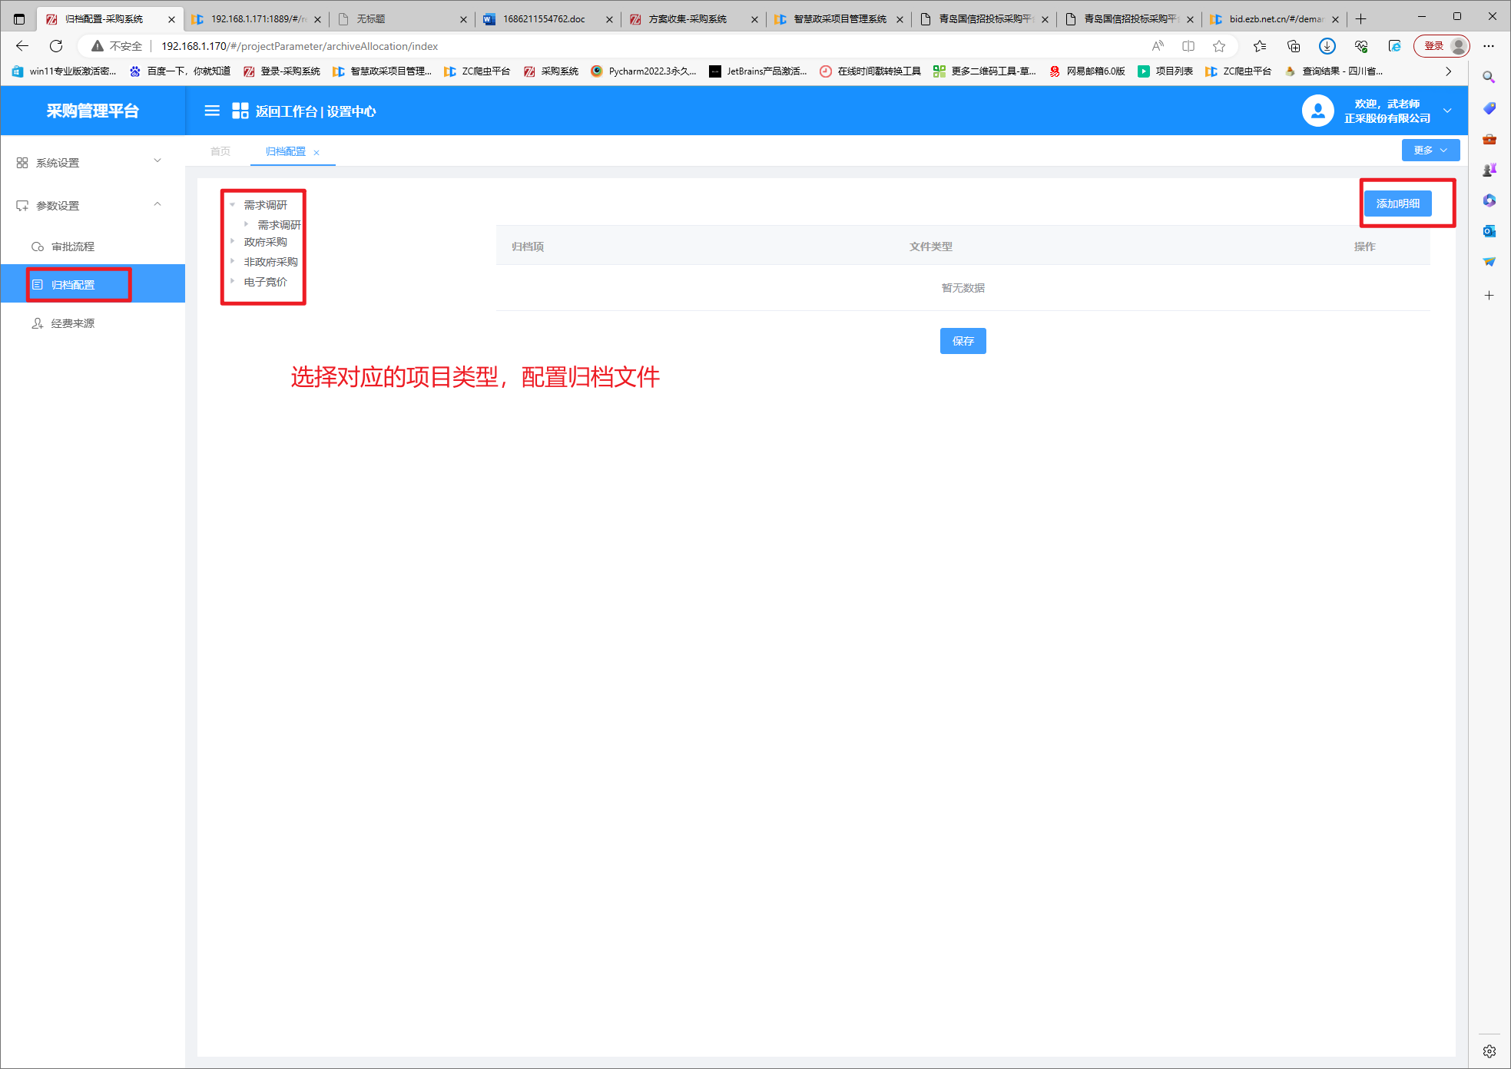Expand the 电子竞价 tree node

(233, 281)
